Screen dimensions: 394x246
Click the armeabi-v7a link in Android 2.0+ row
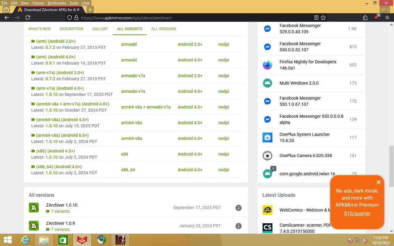pyautogui.click(x=133, y=76)
